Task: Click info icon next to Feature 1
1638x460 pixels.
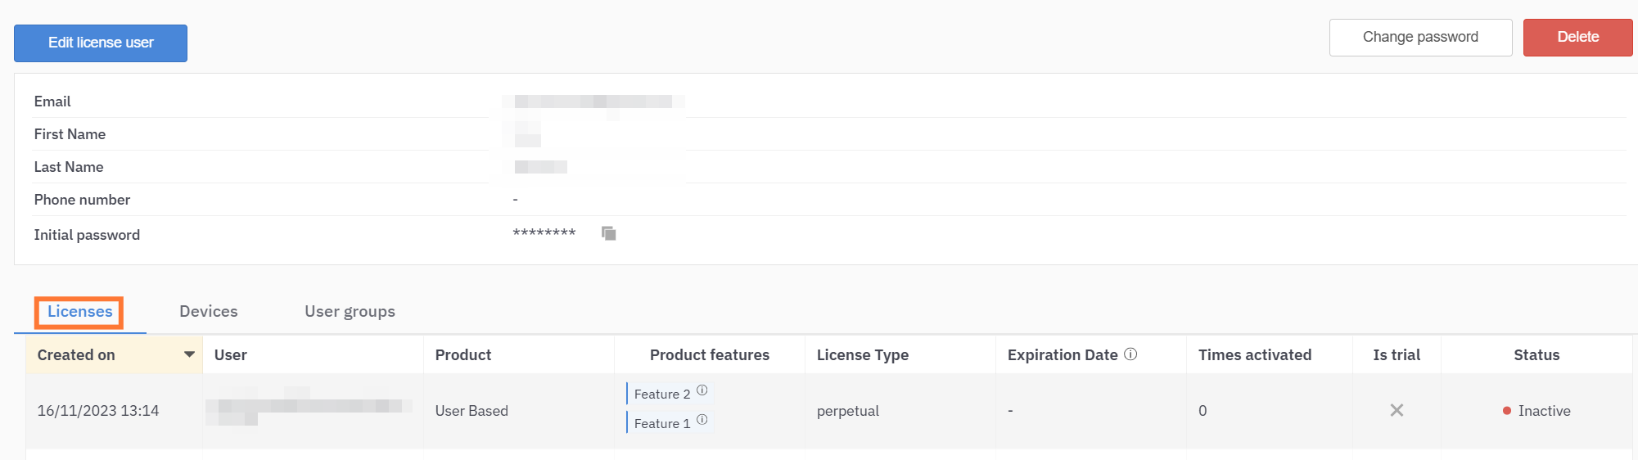Action: (x=702, y=420)
